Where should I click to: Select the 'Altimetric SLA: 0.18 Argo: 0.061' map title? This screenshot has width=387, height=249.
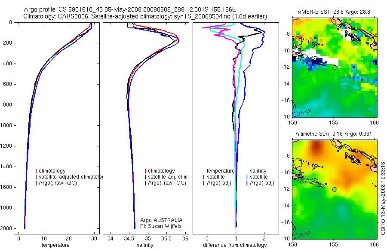click(334, 134)
